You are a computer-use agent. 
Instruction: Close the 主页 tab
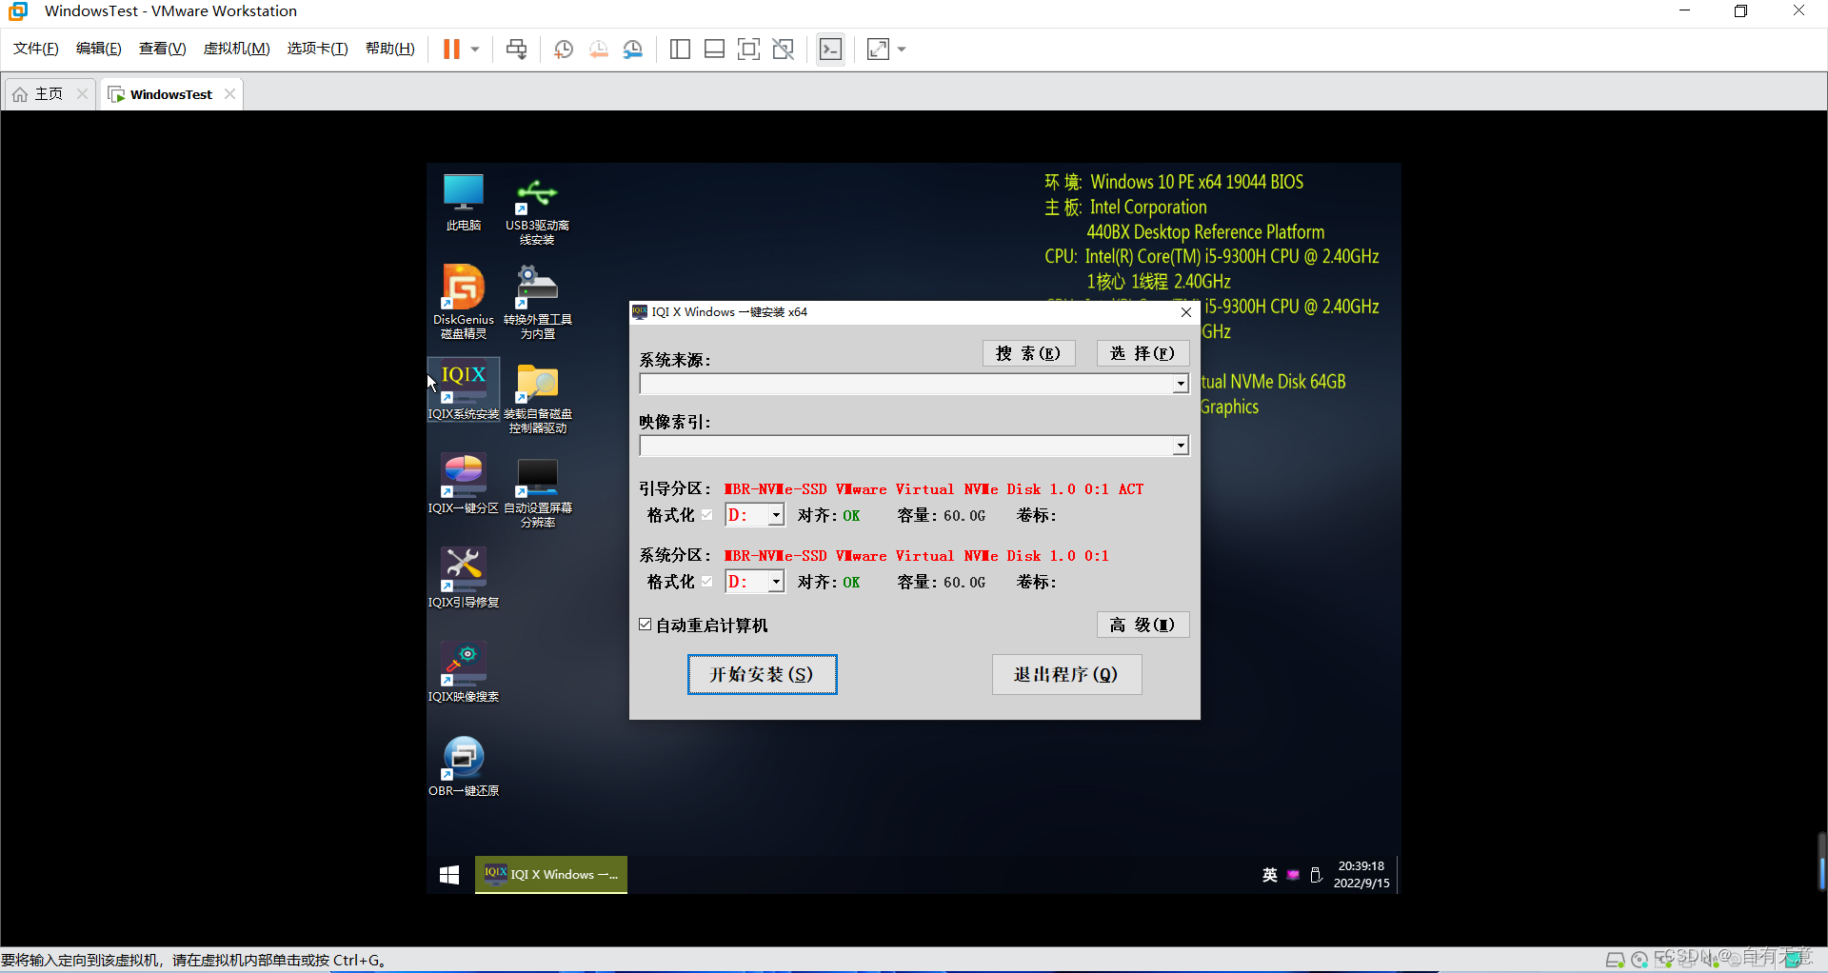[82, 93]
